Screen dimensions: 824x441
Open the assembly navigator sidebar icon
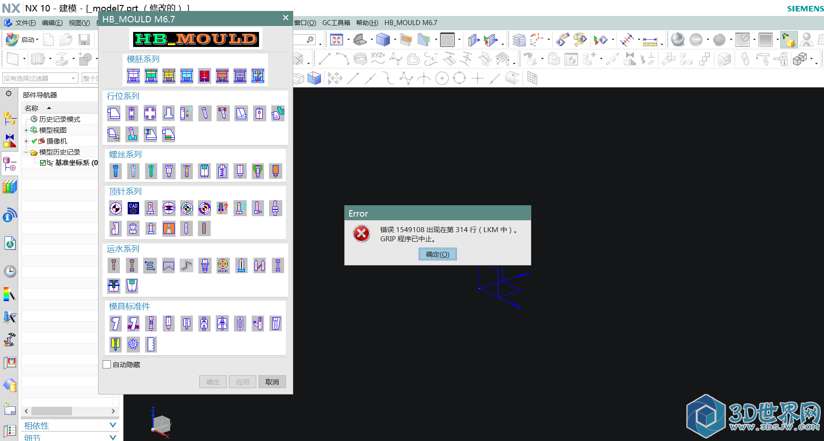pos(10,118)
